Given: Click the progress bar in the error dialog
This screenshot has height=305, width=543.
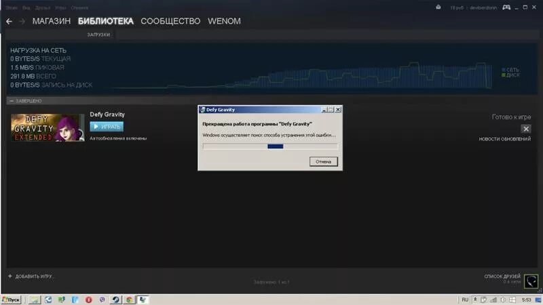Looking at the screenshot, I should (270, 146).
